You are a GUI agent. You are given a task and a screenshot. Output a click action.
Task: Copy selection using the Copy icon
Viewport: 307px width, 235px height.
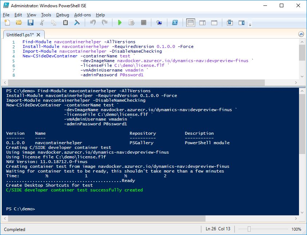[x=53, y=23]
